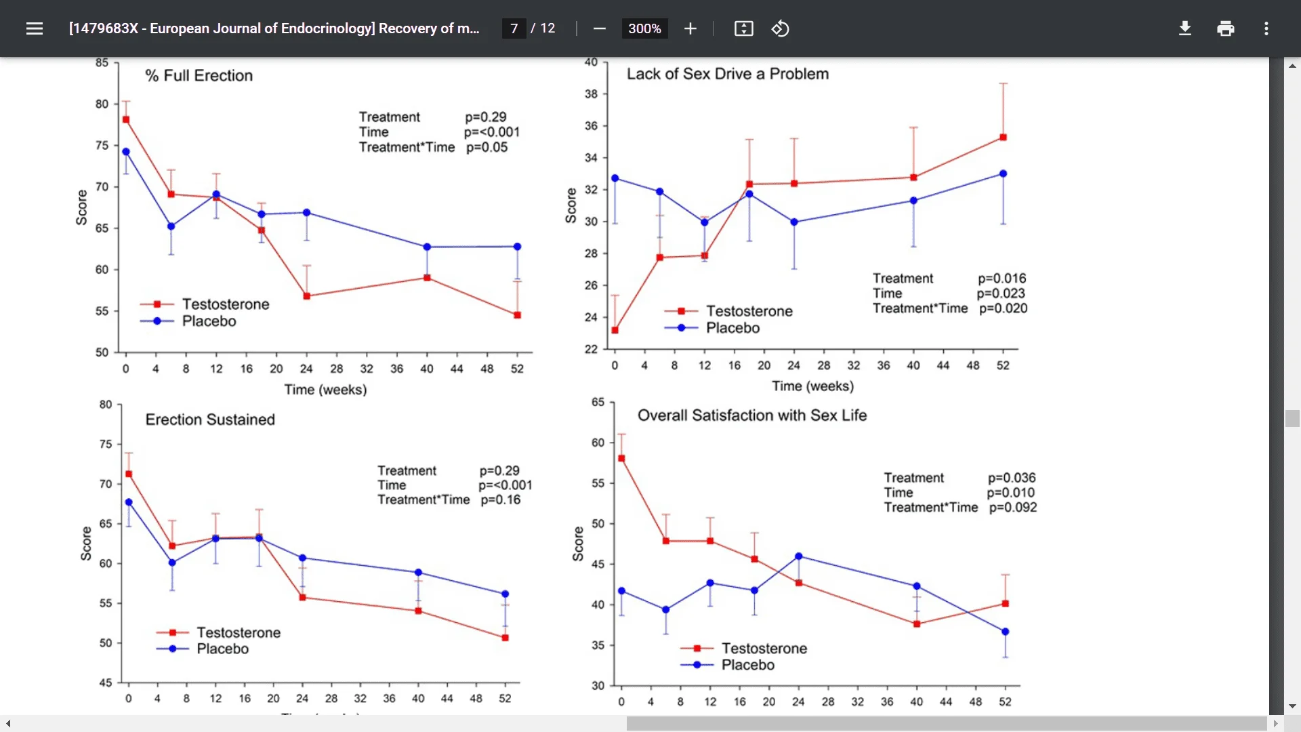Click 'p=0.016' in Lack of Sex Drive chart
The height and width of the screenshot is (732, 1301).
click(x=1001, y=279)
